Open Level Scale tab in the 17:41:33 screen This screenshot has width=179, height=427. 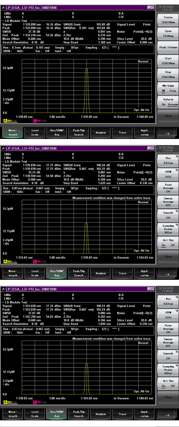tap(35, 133)
